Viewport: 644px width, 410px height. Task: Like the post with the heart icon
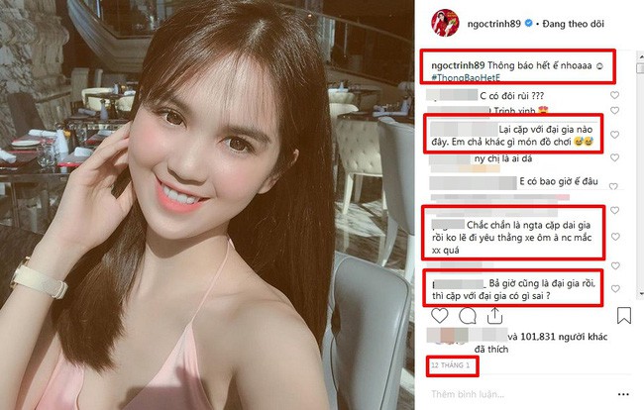point(440,316)
